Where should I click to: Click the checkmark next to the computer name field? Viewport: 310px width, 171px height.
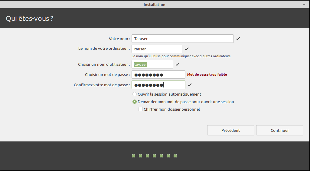point(187,49)
